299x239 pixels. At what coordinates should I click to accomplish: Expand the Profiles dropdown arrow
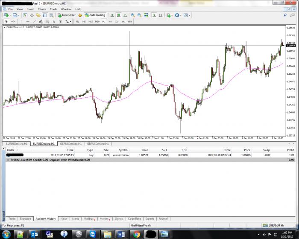[x=19, y=15]
